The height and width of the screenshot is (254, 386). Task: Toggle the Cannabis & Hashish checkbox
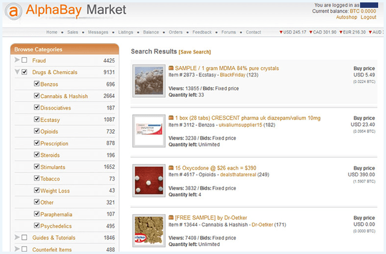point(37,95)
